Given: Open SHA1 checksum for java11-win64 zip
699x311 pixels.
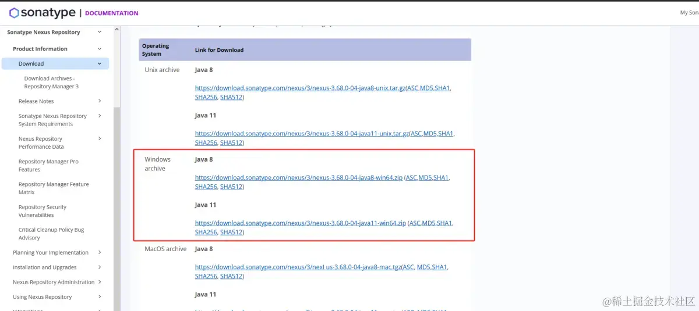Looking at the screenshot, I should (x=446, y=223).
